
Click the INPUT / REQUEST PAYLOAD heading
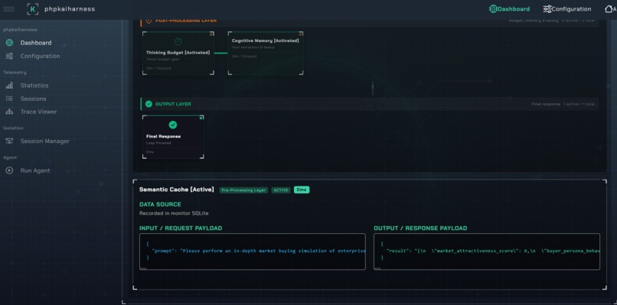pyautogui.click(x=181, y=228)
